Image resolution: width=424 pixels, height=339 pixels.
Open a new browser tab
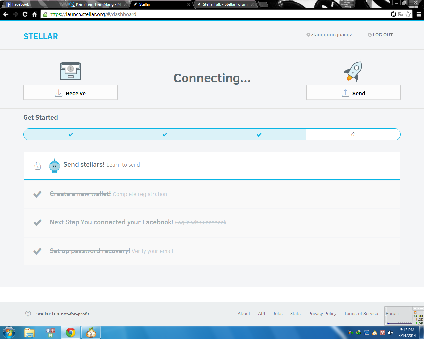263,4
